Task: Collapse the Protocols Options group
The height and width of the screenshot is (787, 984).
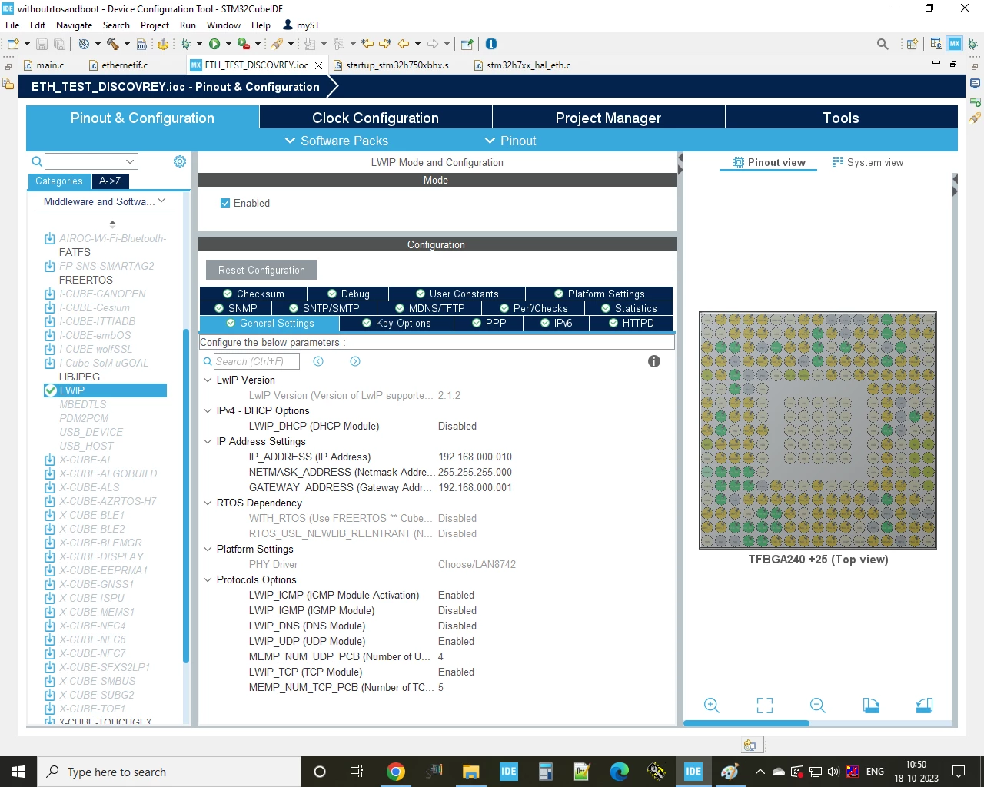Action: coord(208,579)
